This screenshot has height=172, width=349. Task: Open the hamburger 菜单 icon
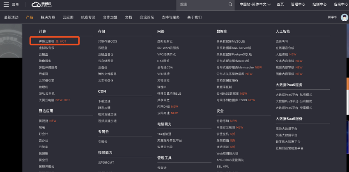pyautogui.click(x=6, y=5)
